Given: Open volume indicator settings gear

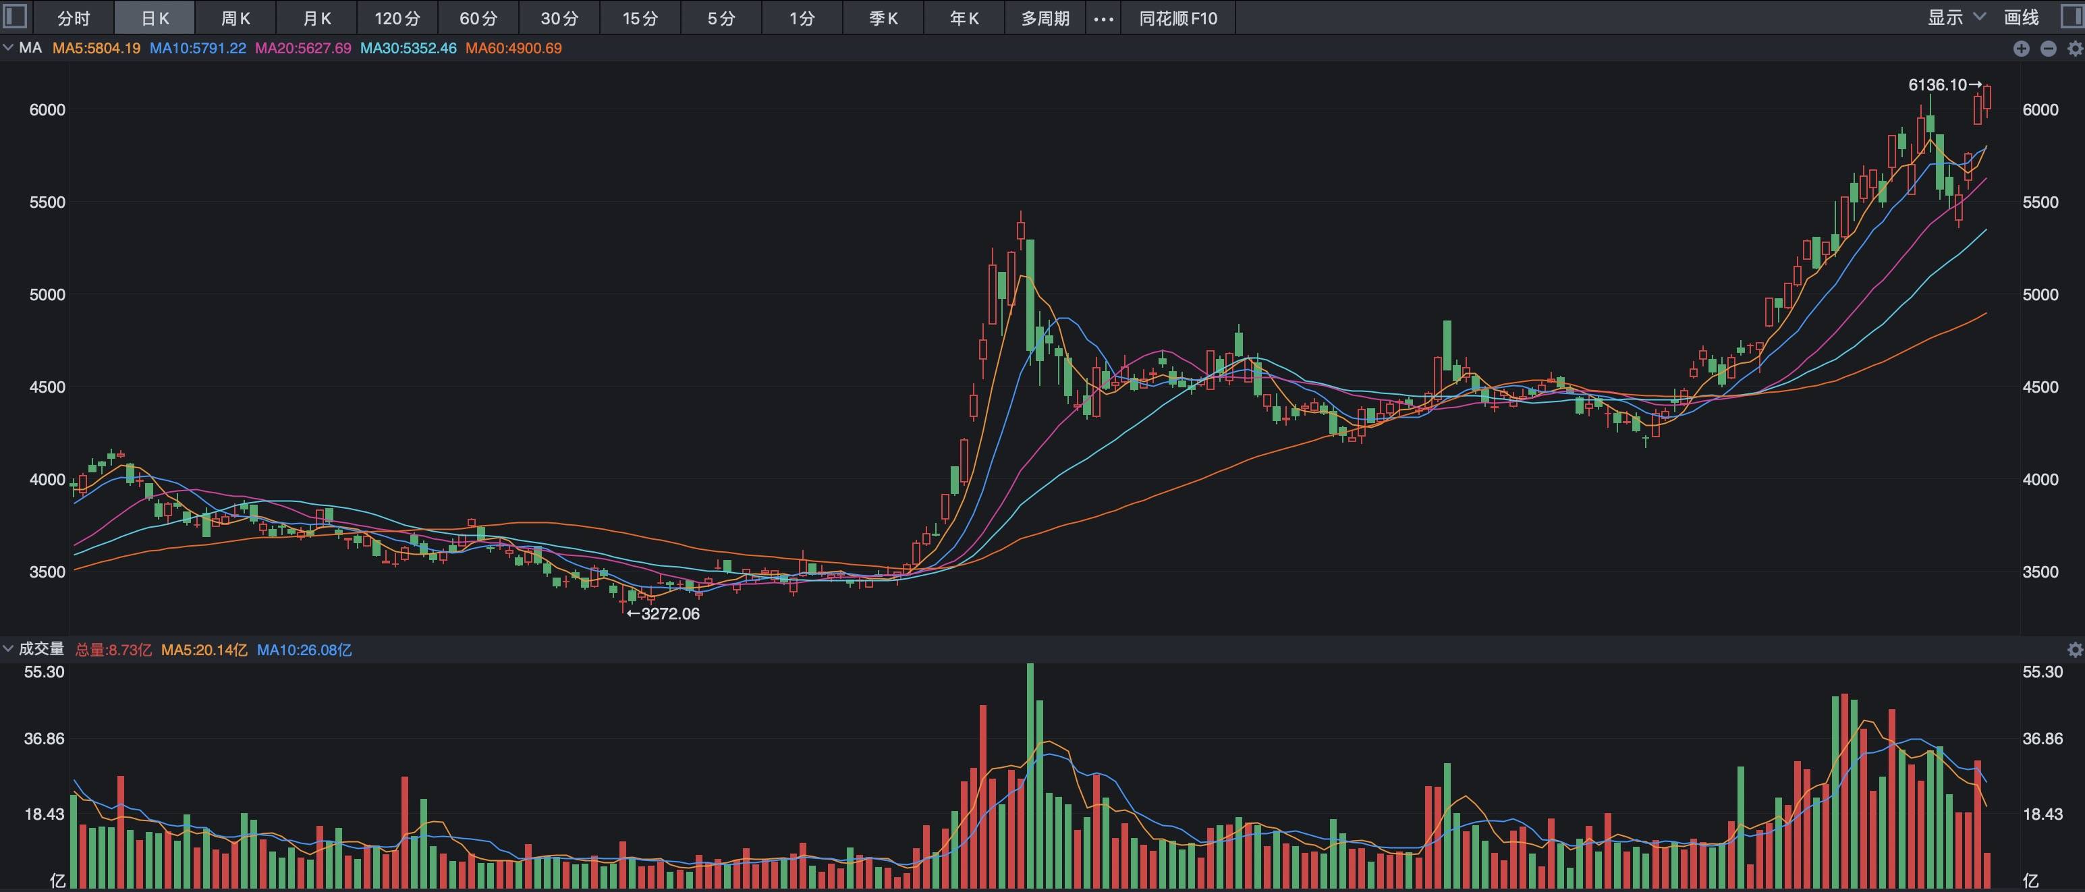Looking at the screenshot, I should point(2074,649).
